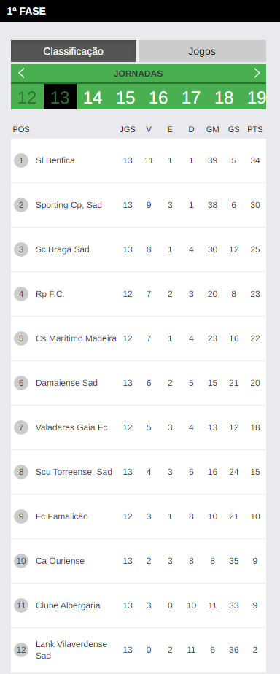Viewport: 280px width, 674px height.
Task: Open Sl Benfica team row
Action: coord(139,160)
